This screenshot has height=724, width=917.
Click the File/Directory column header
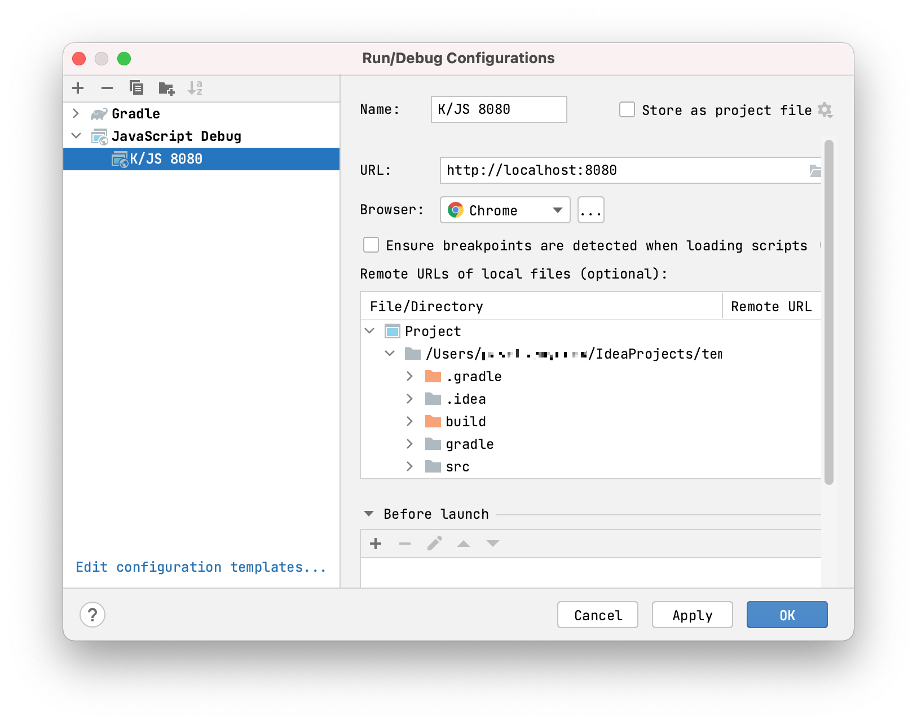(x=541, y=306)
